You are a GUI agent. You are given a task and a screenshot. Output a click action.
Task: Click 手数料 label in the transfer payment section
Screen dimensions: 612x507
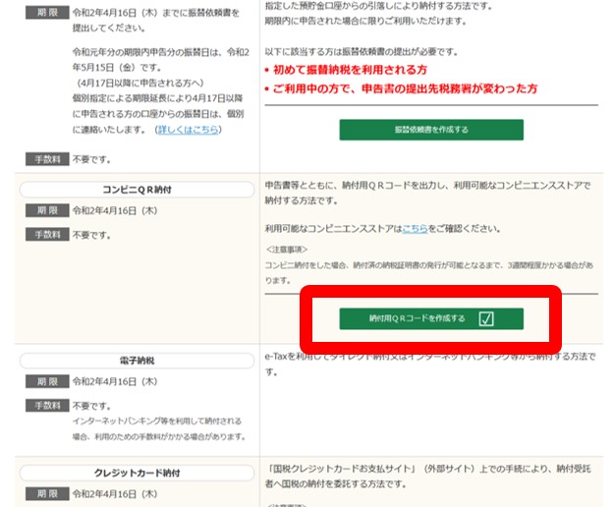[x=47, y=159]
